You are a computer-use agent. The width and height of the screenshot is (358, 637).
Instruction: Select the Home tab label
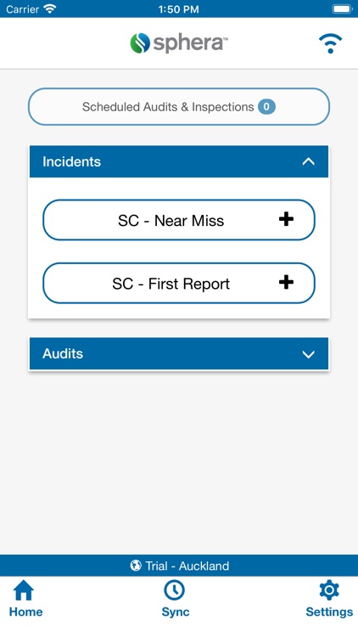(25, 612)
